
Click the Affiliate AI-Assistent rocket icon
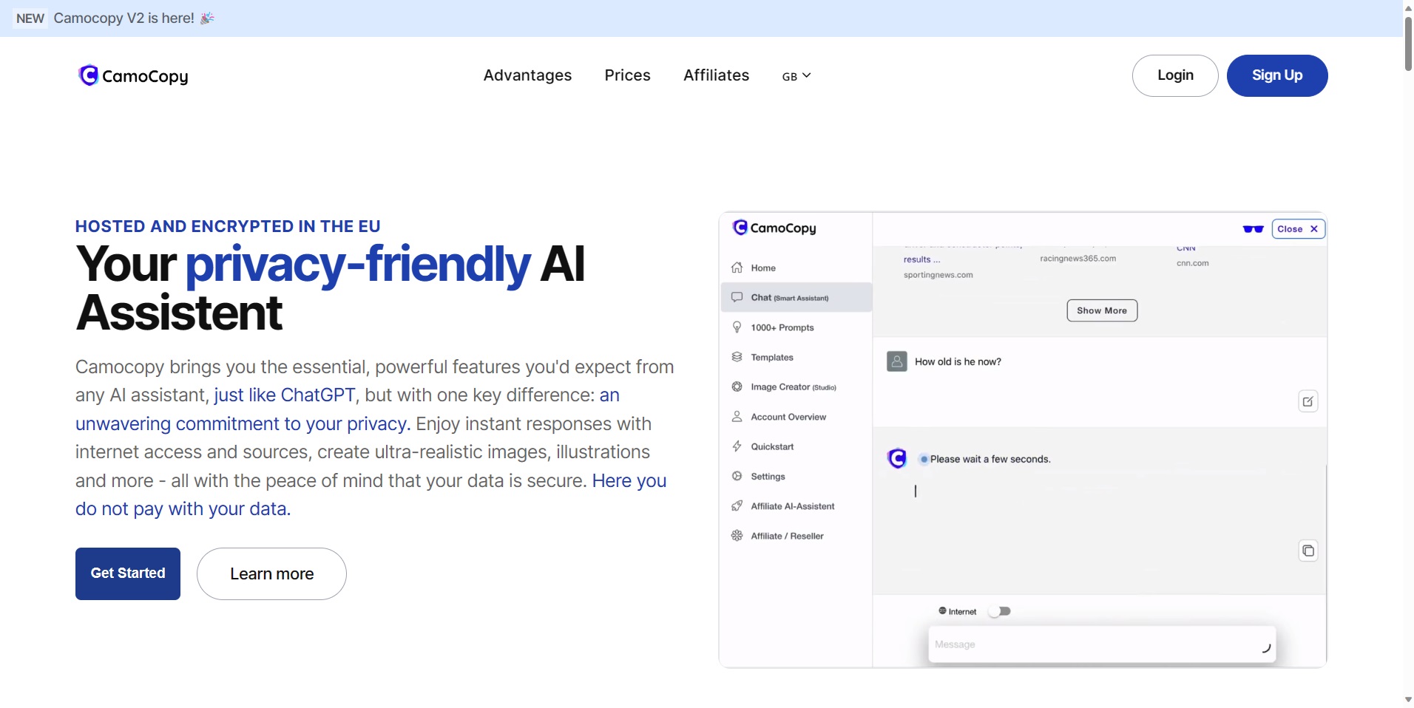[x=737, y=506]
